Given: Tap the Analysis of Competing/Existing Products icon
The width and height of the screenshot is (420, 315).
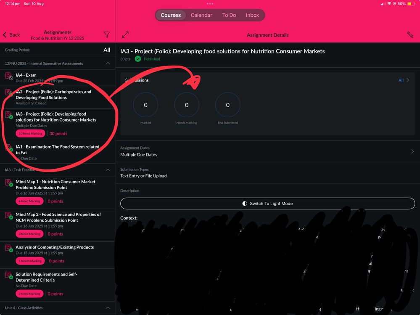Looking at the screenshot, I should click(x=9, y=249).
